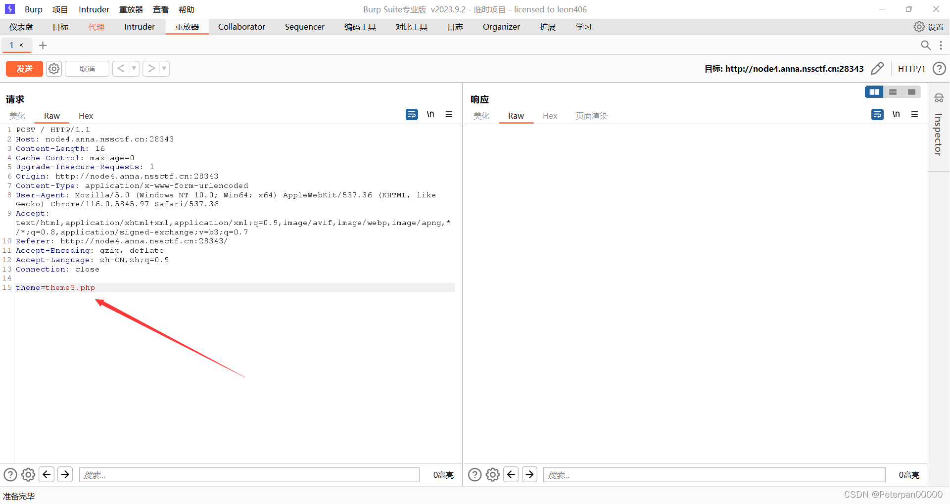Open request search help icon

[x=10, y=475]
